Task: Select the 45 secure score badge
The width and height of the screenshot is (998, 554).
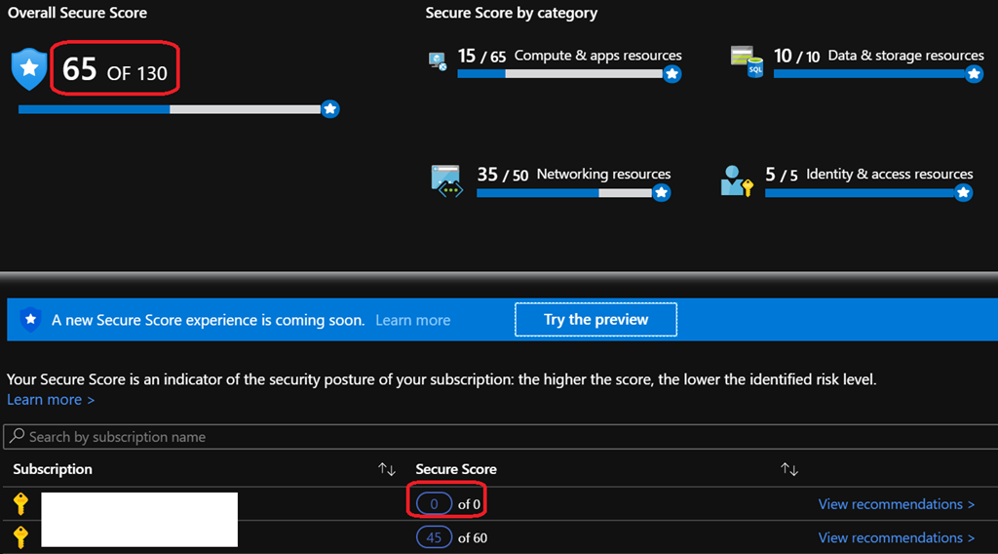Action: (434, 537)
